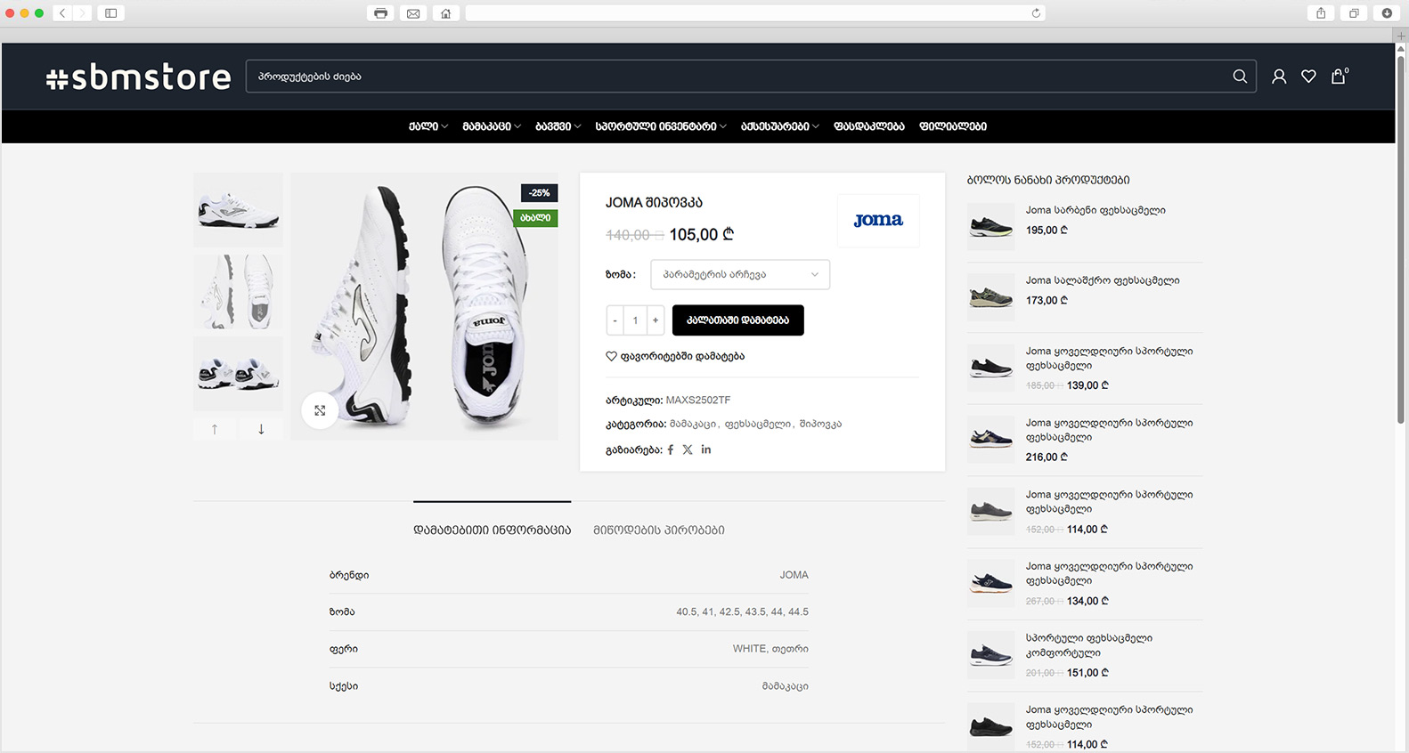Click the quantity input field
The width and height of the screenshot is (1409, 753).
coord(635,320)
